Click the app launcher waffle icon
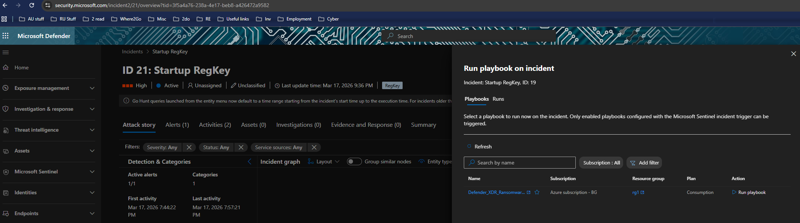 point(6,36)
